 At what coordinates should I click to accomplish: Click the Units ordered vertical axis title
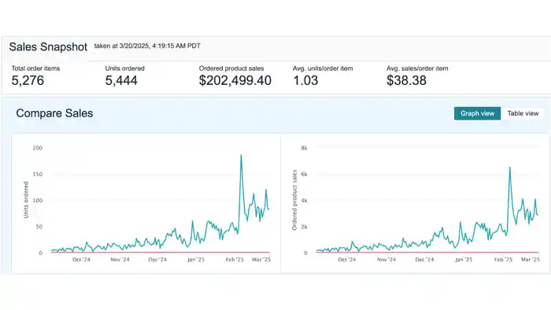point(26,200)
